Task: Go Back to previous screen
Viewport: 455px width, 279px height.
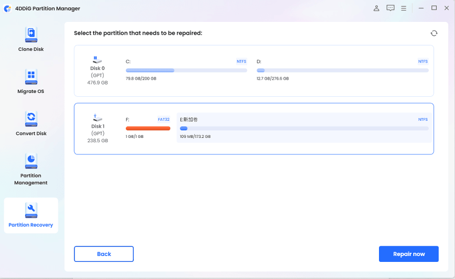Action: tap(104, 254)
